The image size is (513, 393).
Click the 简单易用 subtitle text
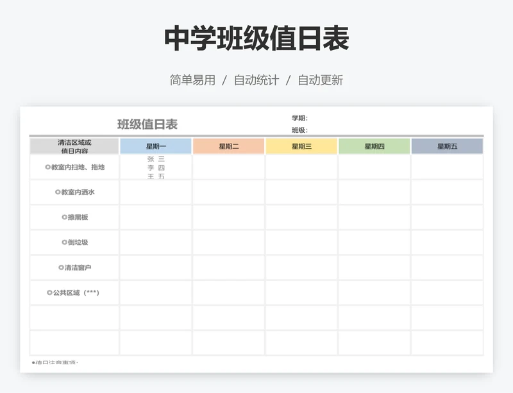192,80
